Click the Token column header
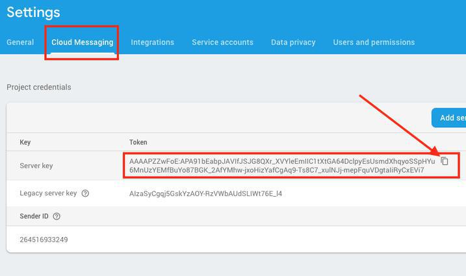This screenshot has width=466, height=276. pos(138,142)
